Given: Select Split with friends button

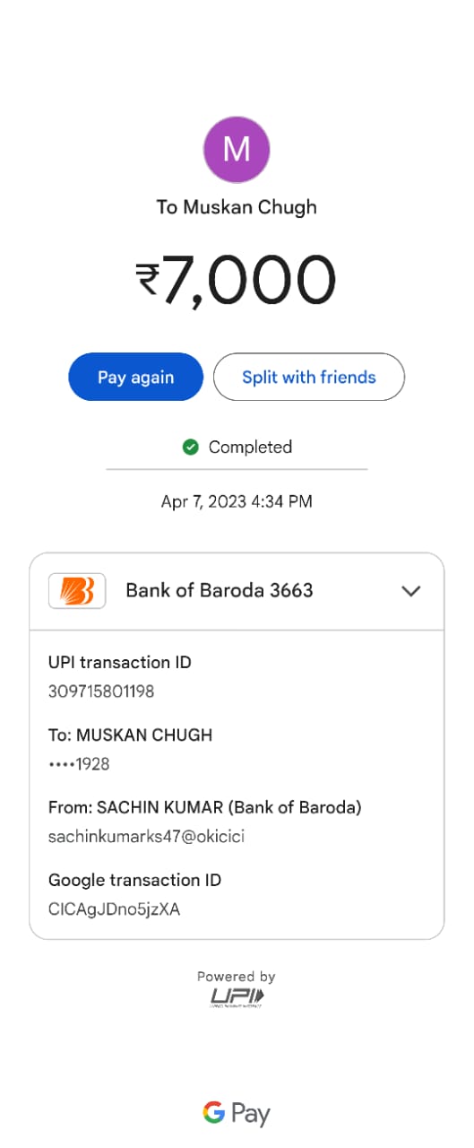Looking at the screenshot, I should [309, 377].
